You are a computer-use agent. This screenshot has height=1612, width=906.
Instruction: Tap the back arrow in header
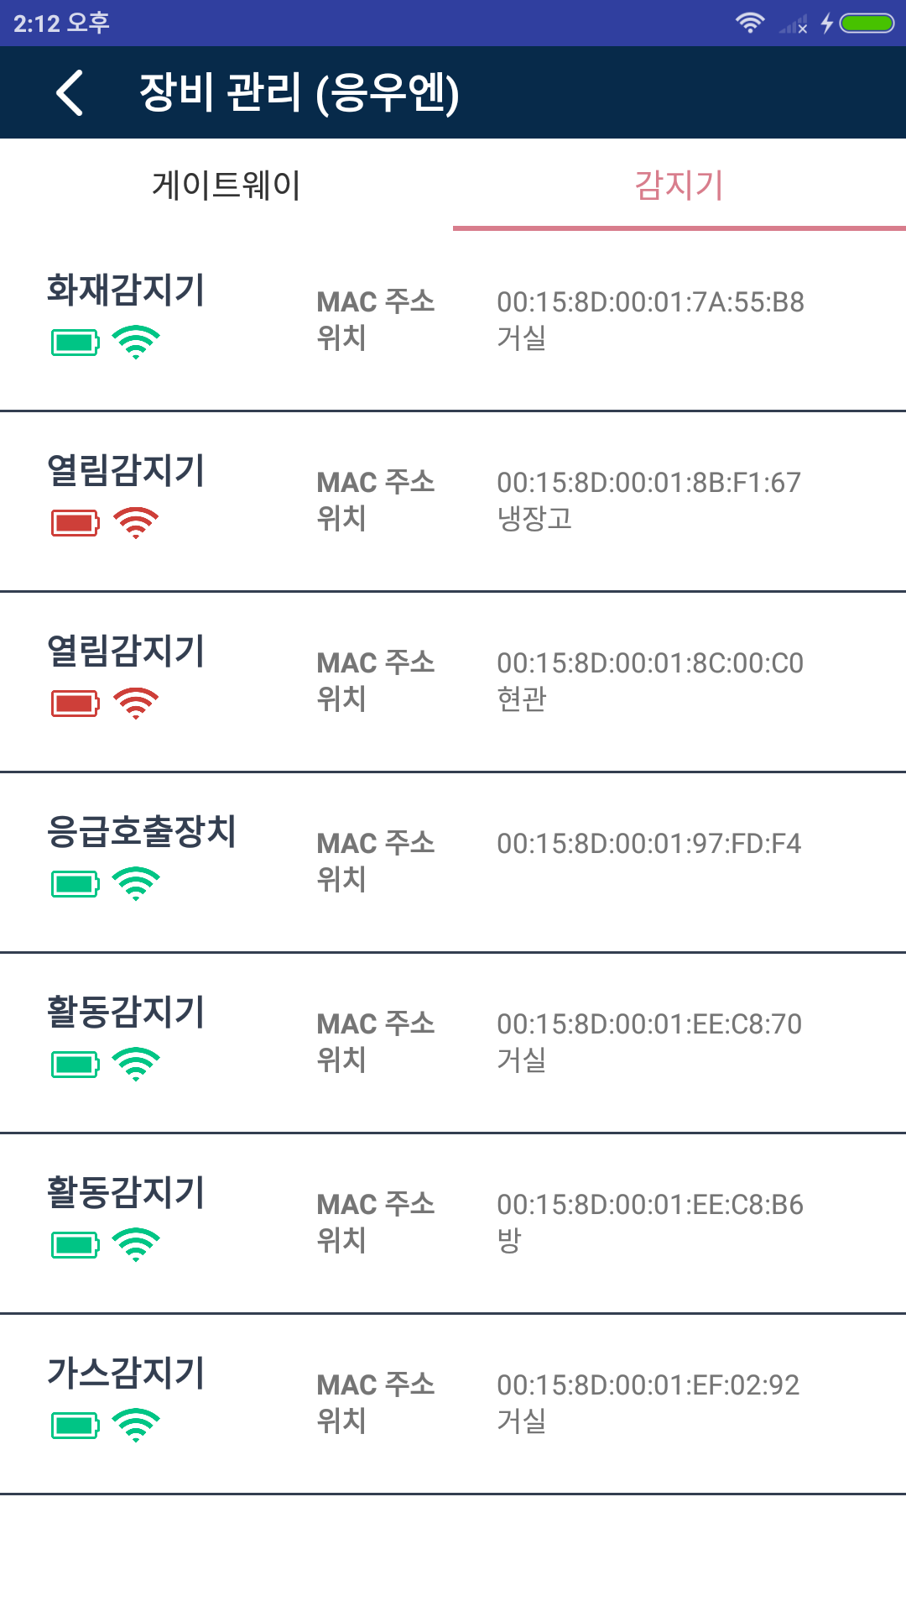coord(70,92)
